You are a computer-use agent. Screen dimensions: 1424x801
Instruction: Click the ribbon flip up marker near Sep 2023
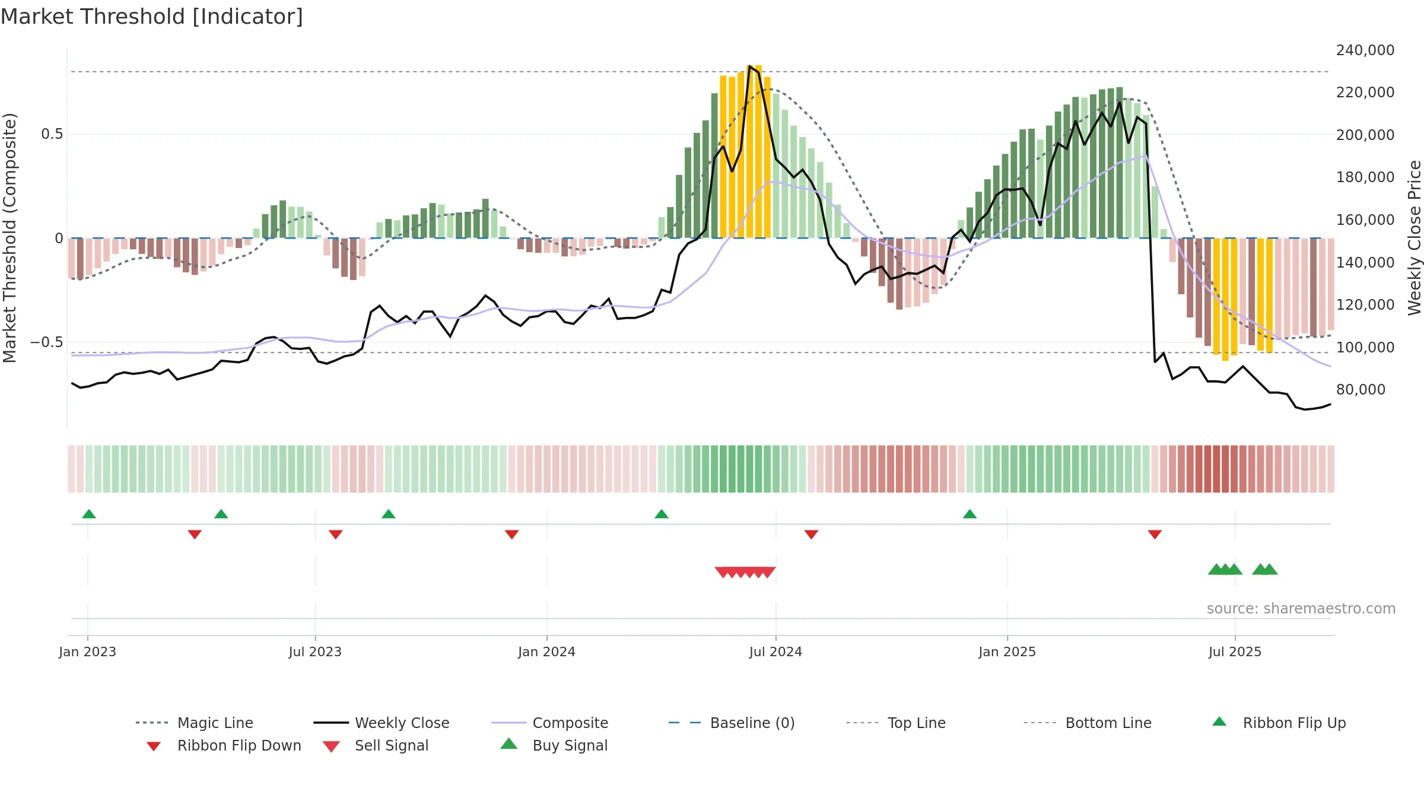point(389,514)
